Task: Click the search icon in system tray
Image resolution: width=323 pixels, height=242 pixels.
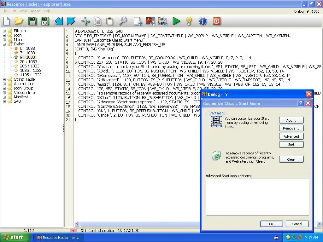Action: tap(300, 237)
